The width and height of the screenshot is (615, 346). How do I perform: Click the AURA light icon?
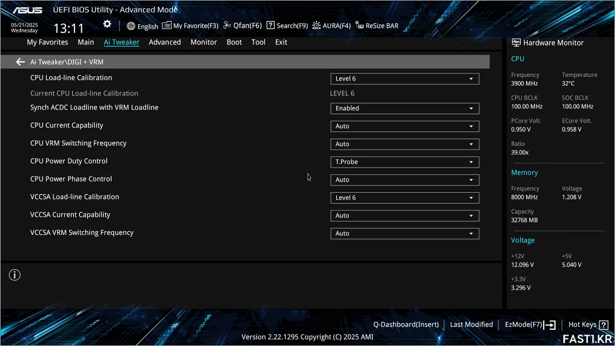[317, 25]
